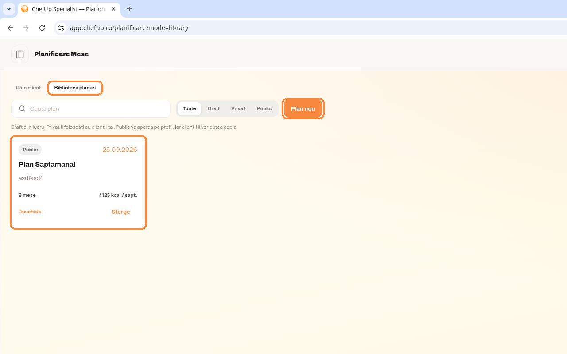Create a new plan with Plan nou
The height and width of the screenshot is (354, 567).
pos(303,108)
